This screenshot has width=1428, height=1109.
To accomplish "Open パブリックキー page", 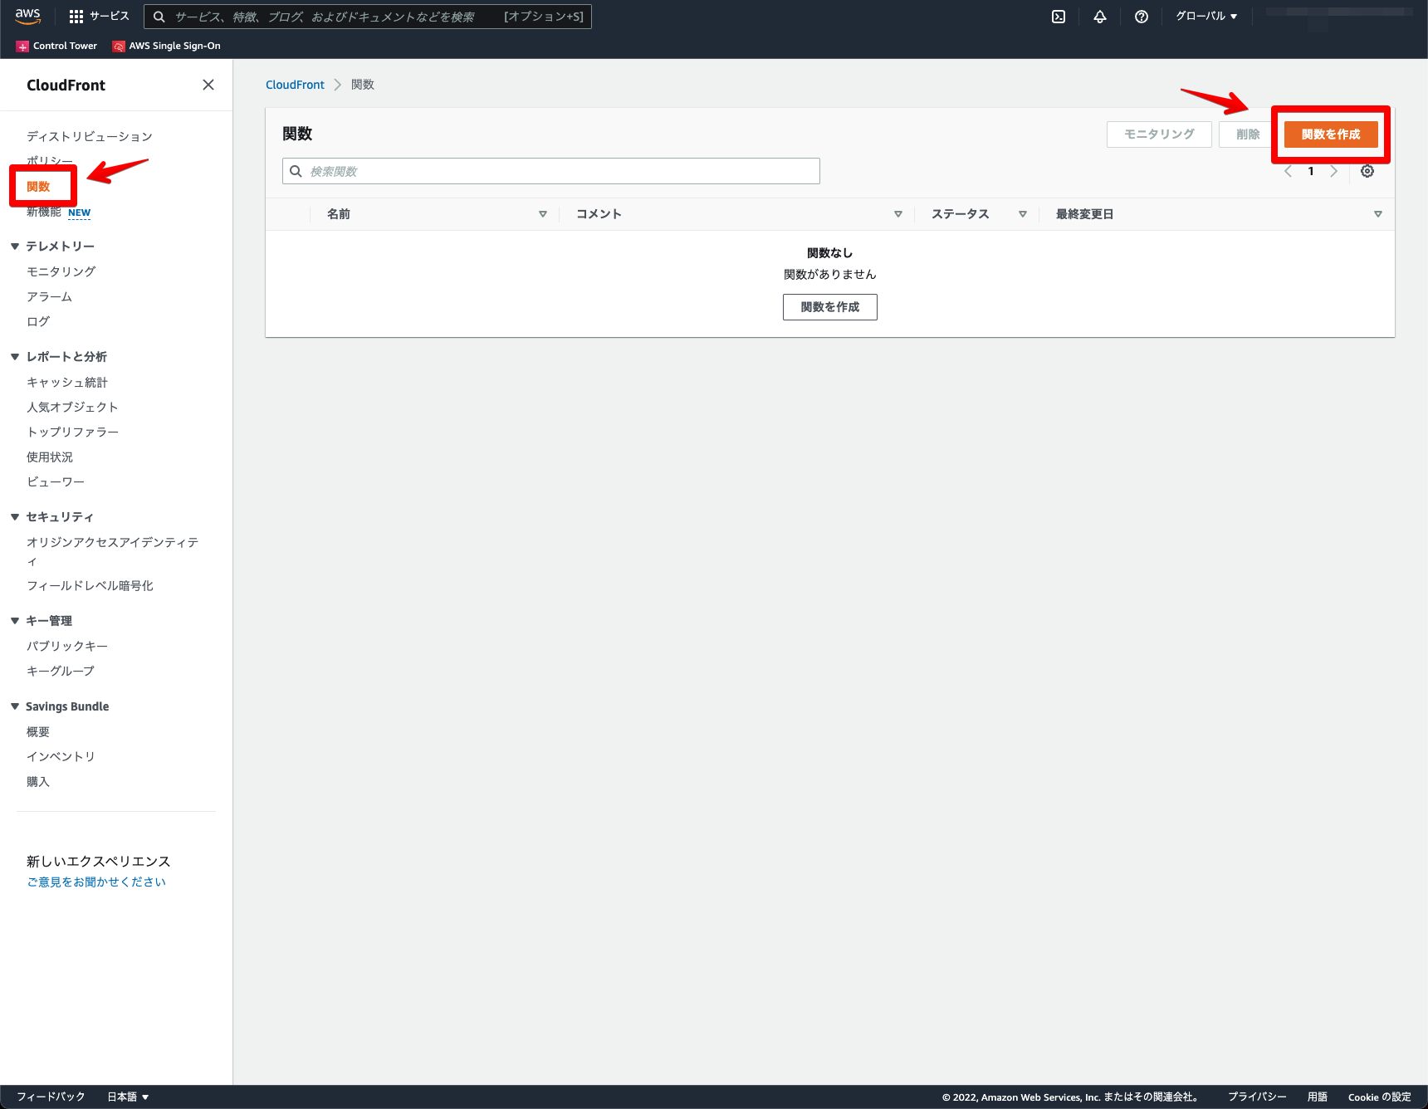I will coord(67,646).
